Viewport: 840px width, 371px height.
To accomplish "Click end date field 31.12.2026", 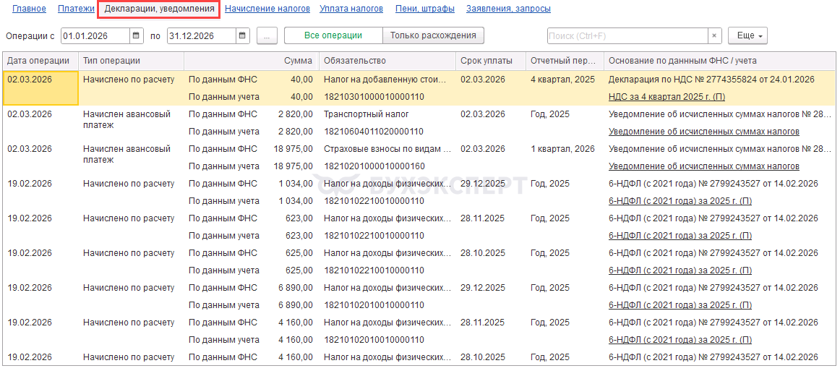I will point(202,36).
